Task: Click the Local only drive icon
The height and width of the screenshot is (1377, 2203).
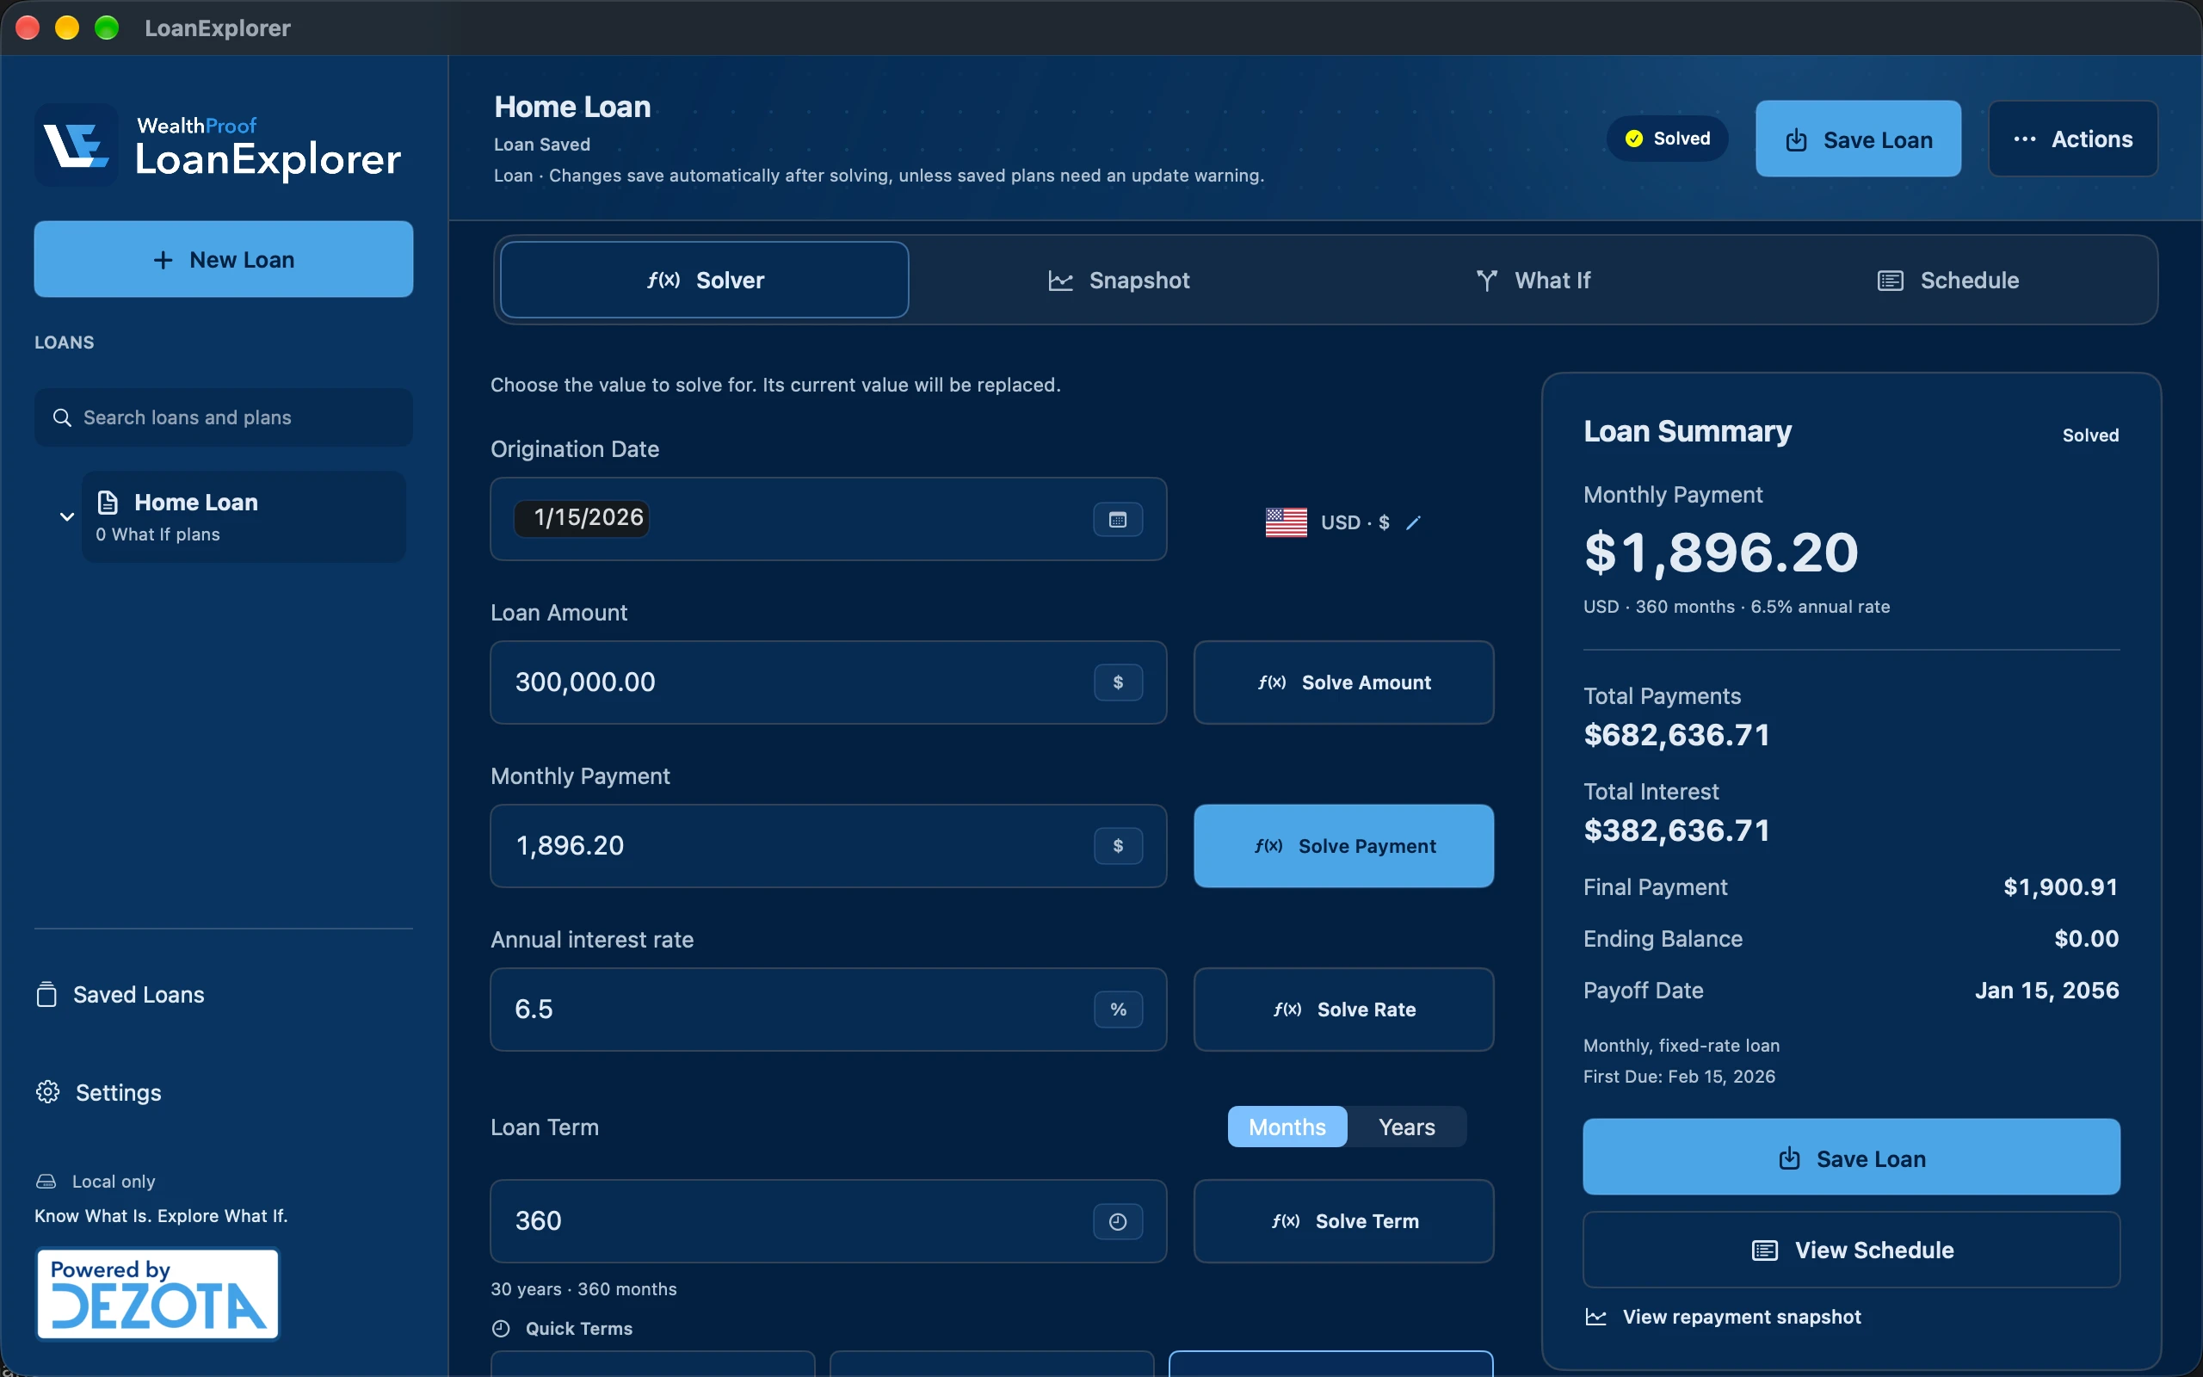Action: (46, 1181)
